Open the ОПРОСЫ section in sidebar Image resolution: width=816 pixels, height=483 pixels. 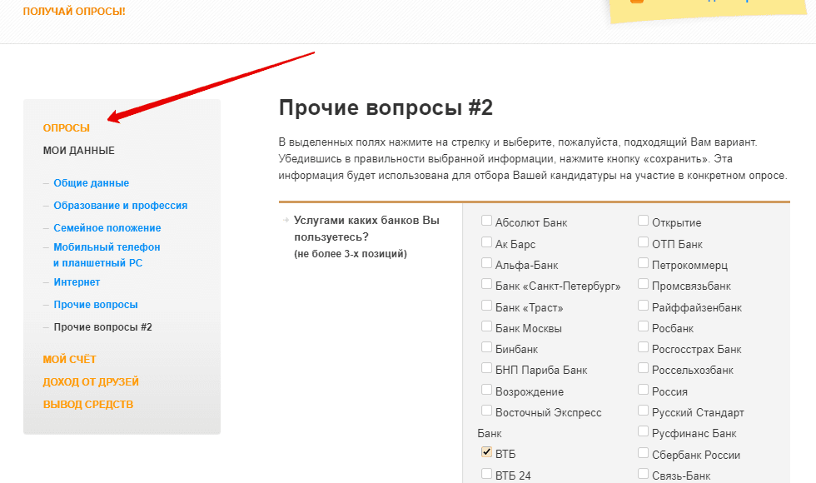67,127
